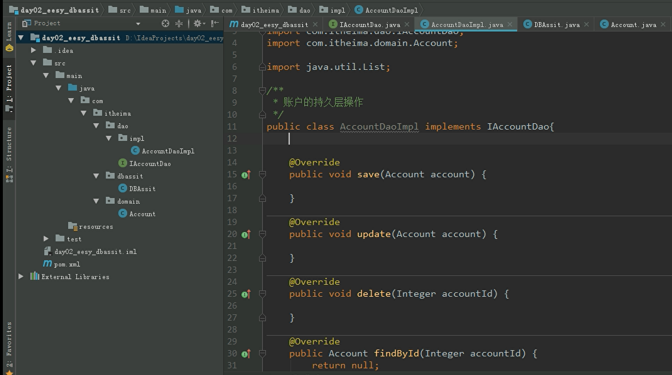Click the overriding method marker on line 30
Image resolution: width=672 pixels, height=375 pixels.
pos(246,353)
